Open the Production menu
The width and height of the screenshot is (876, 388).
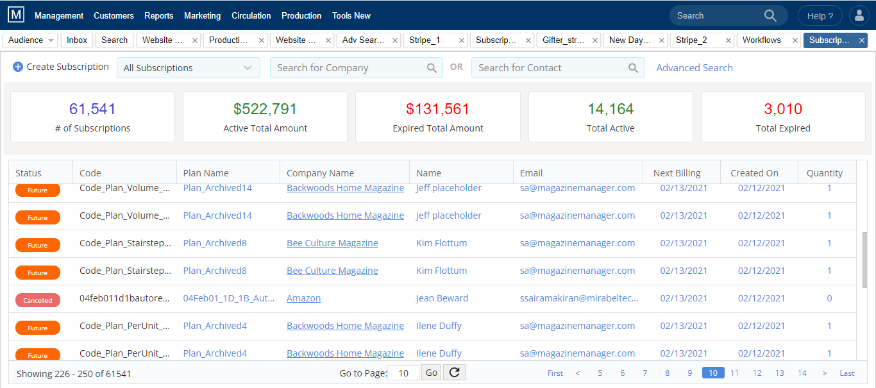tap(301, 15)
